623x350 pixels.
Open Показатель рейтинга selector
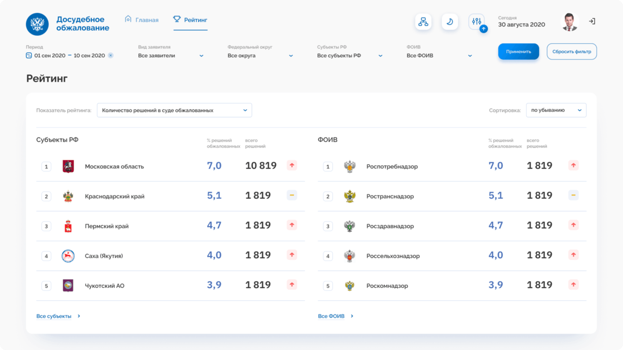tap(174, 110)
